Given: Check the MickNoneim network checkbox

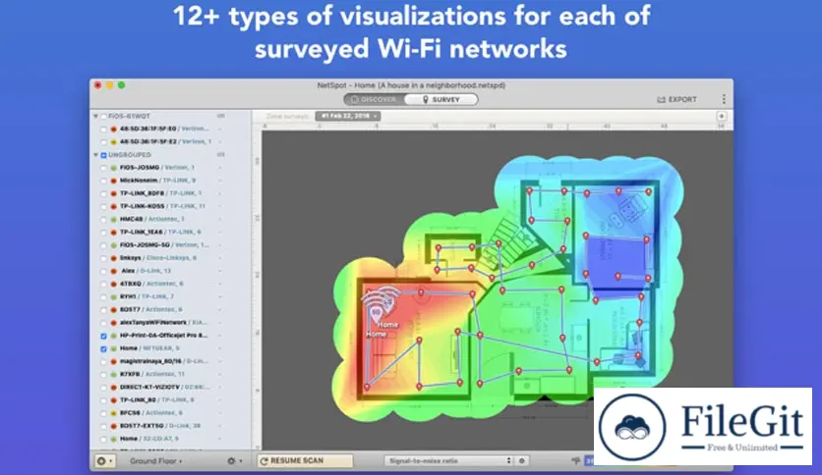Looking at the screenshot, I should click(x=103, y=181).
